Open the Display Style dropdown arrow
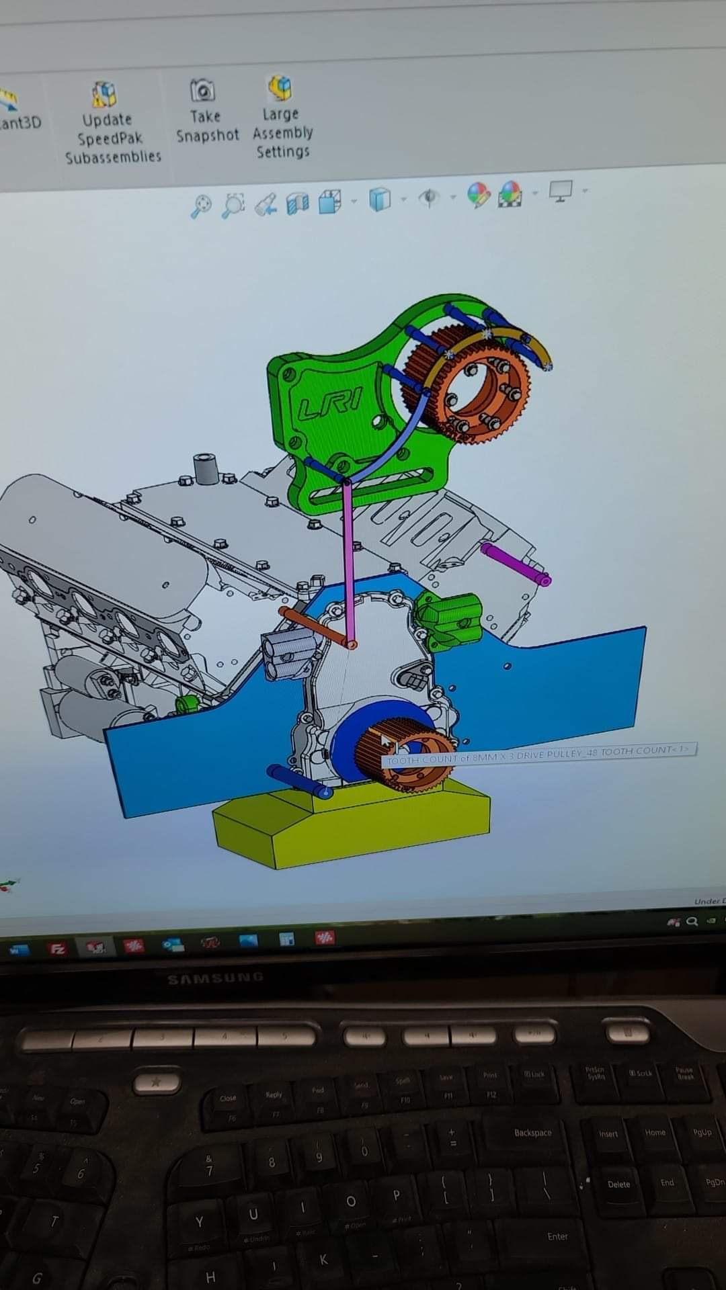Viewport: 726px width, 1290px height. (x=404, y=198)
